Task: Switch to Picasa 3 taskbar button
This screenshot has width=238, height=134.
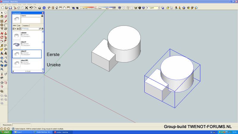Action: point(23,132)
